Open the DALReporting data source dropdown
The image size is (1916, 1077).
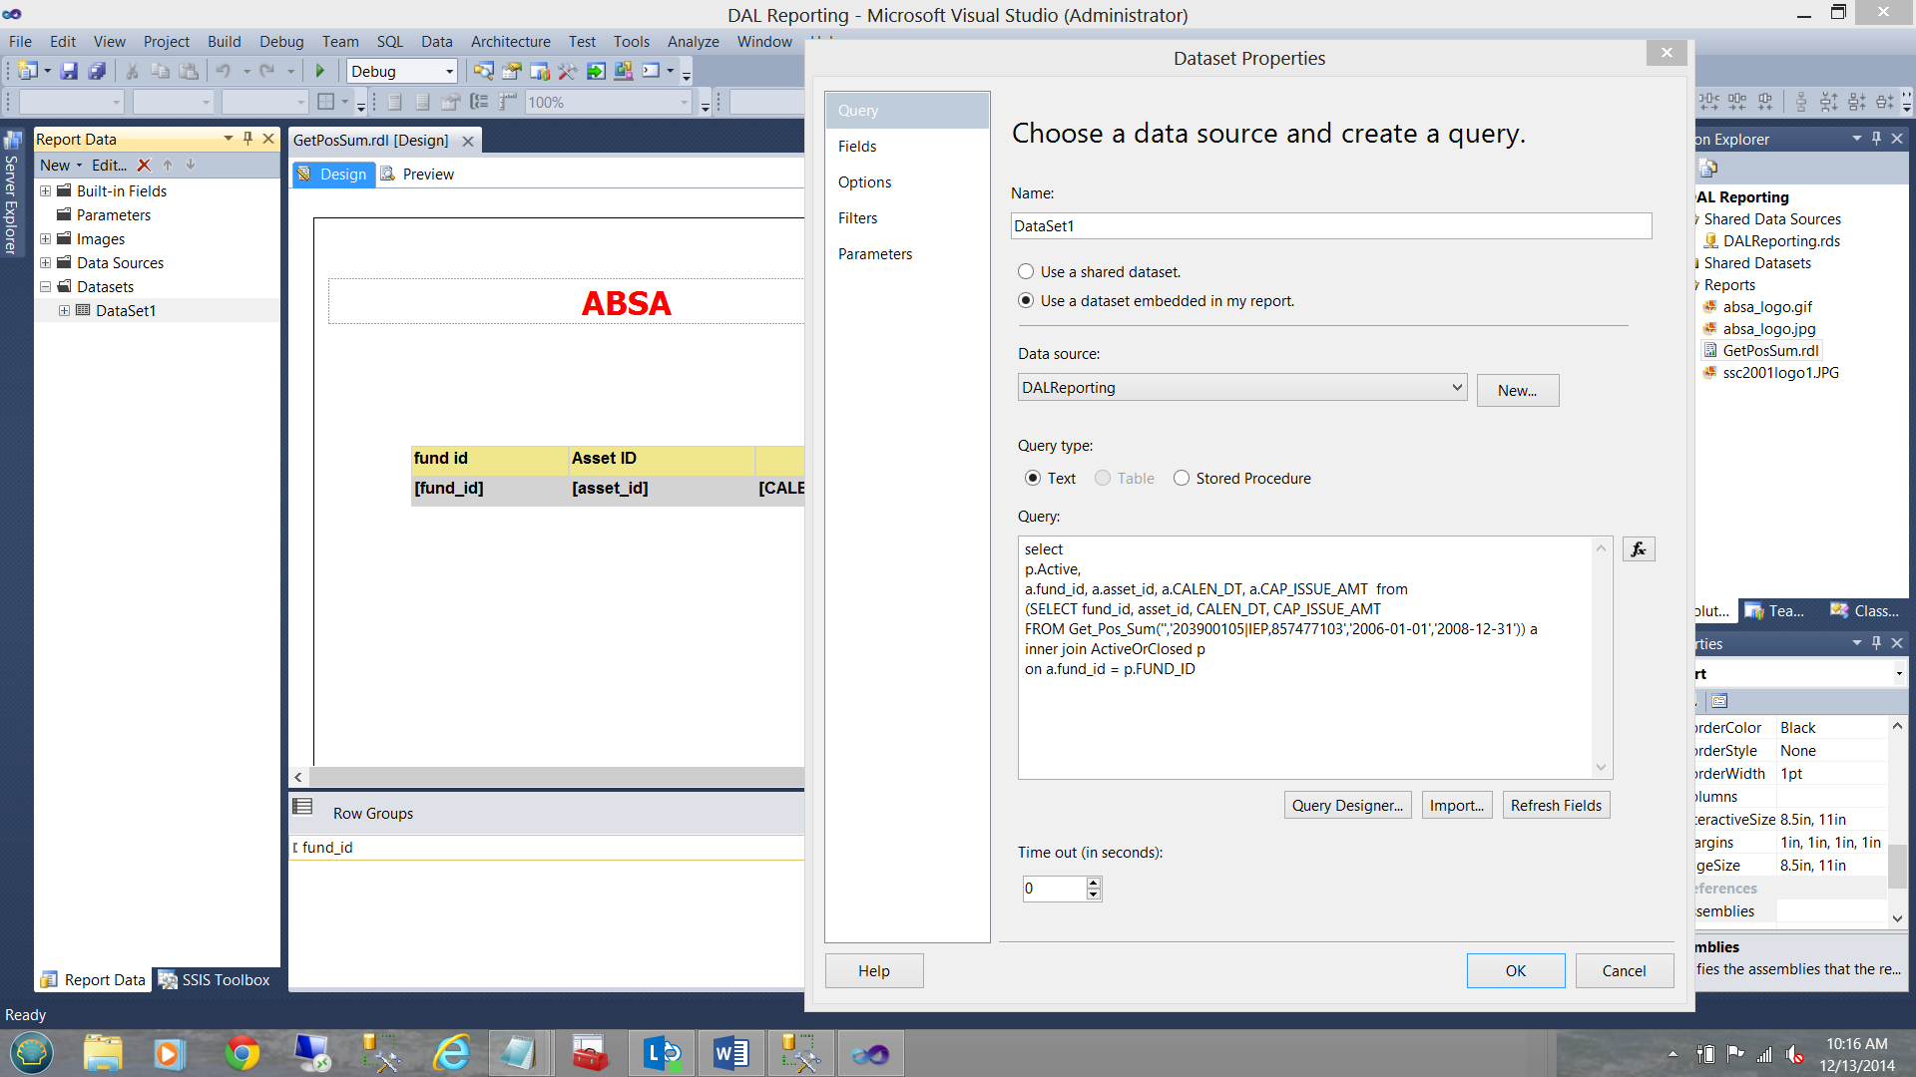(x=1456, y=387)
